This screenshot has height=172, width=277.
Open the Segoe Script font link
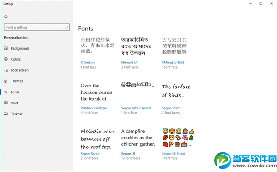[90, 154]
